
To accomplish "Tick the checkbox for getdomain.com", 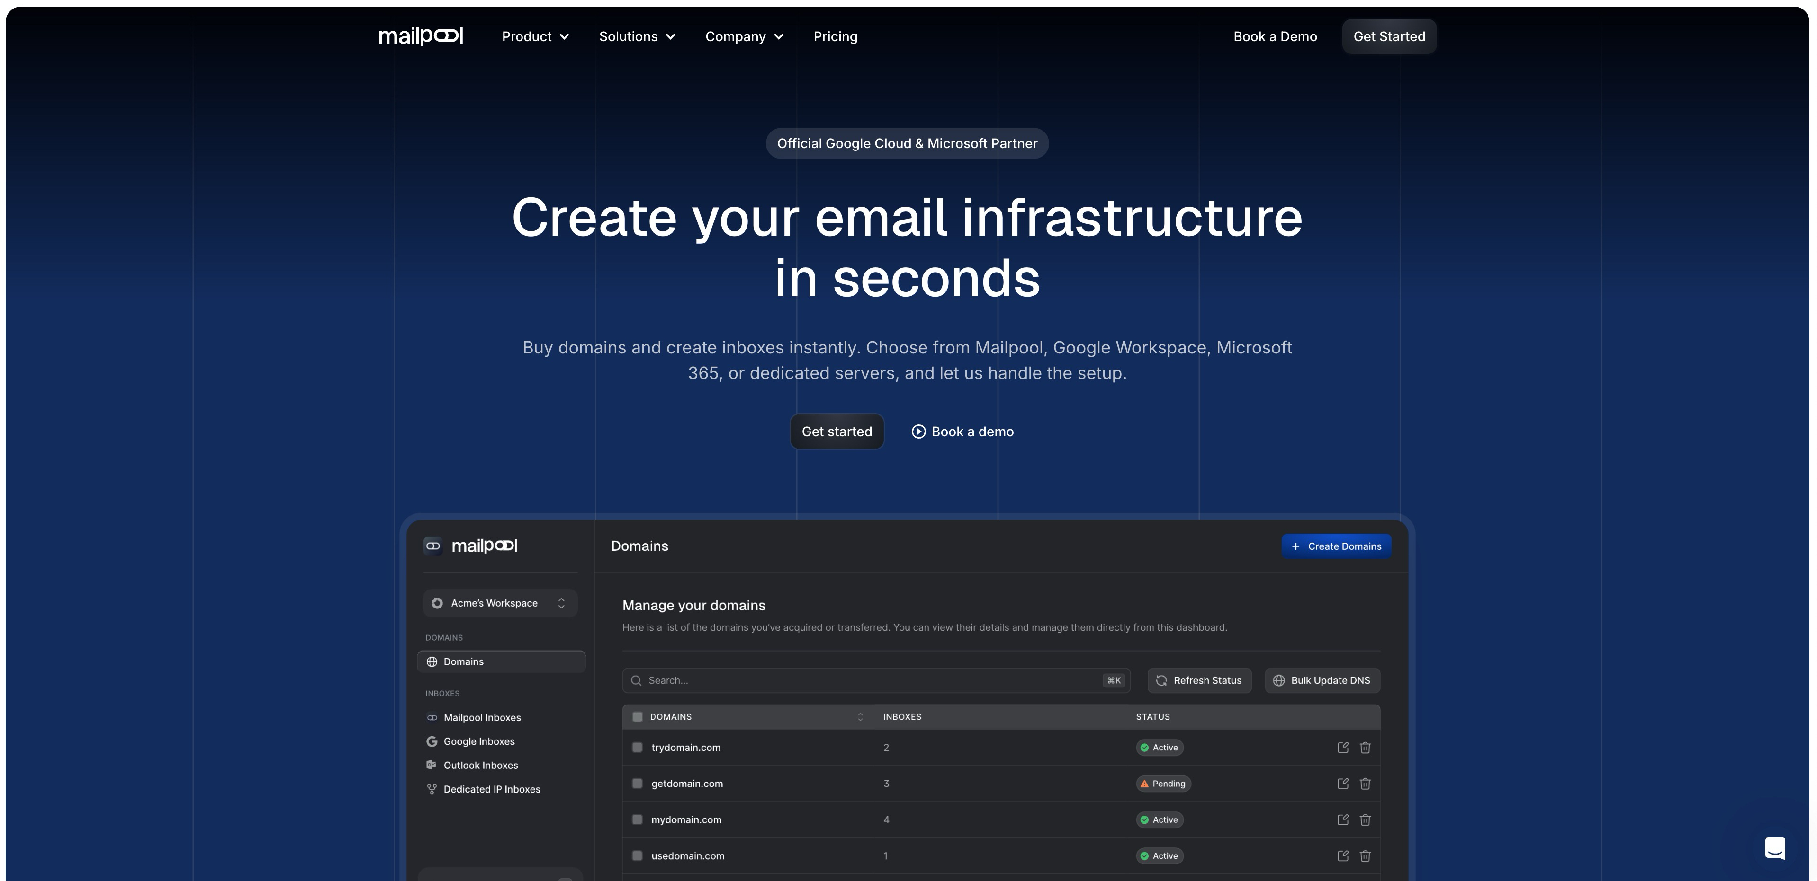I will click(637, 784).
